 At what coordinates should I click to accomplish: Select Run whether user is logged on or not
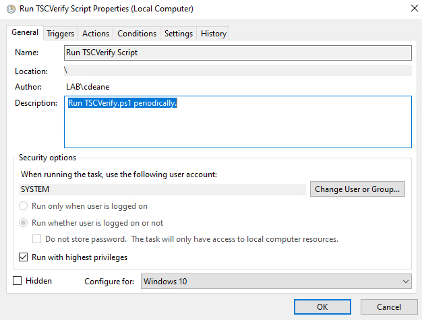pos(23,223)
